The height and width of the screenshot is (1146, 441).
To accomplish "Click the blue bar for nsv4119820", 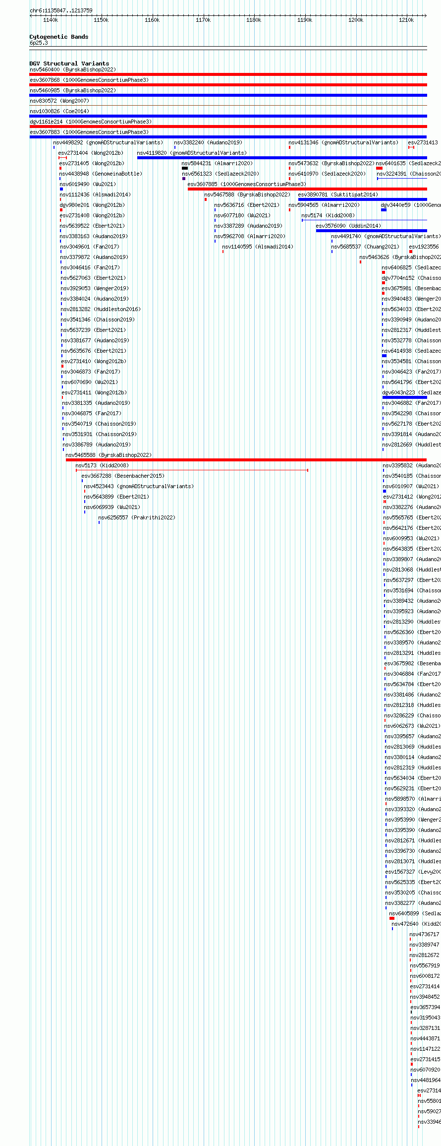I will pyautogui.click(x=282, y=158).
